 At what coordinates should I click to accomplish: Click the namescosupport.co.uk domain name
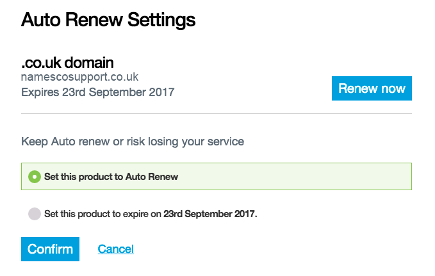79,77
